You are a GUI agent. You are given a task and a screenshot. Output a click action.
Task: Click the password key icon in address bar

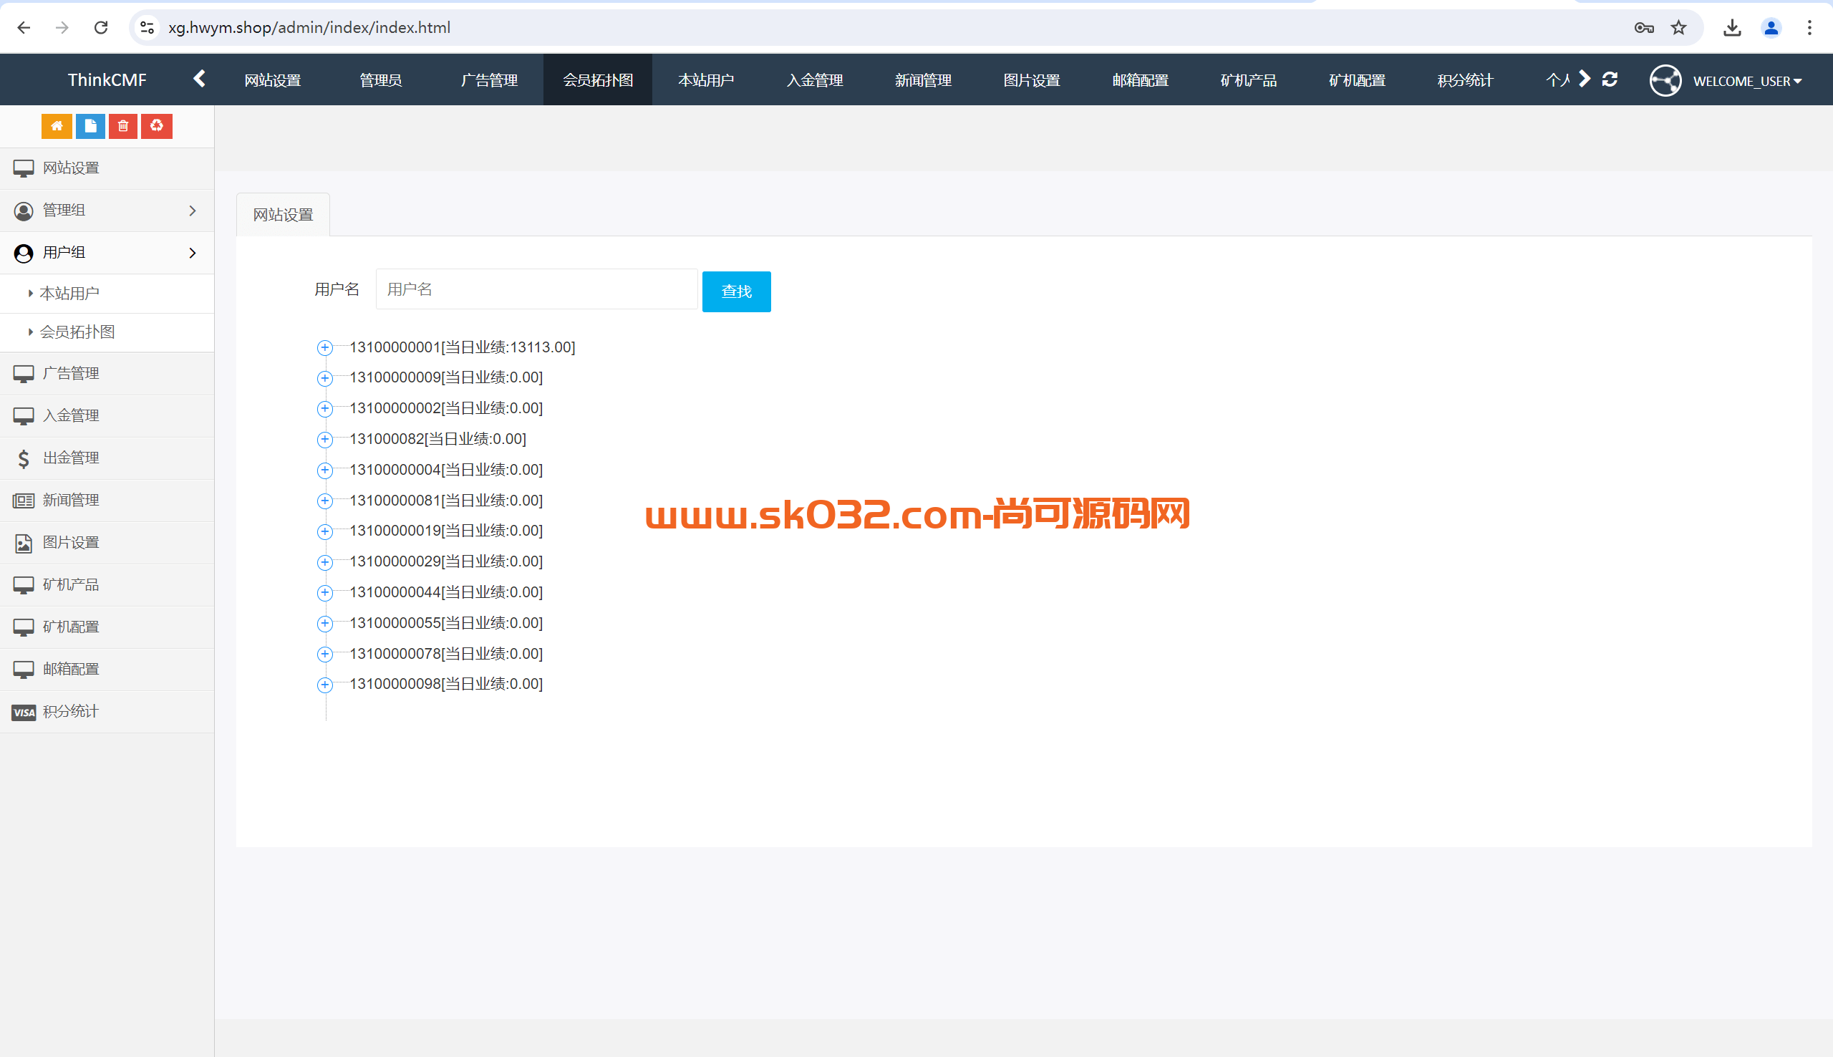[1643, 28]
